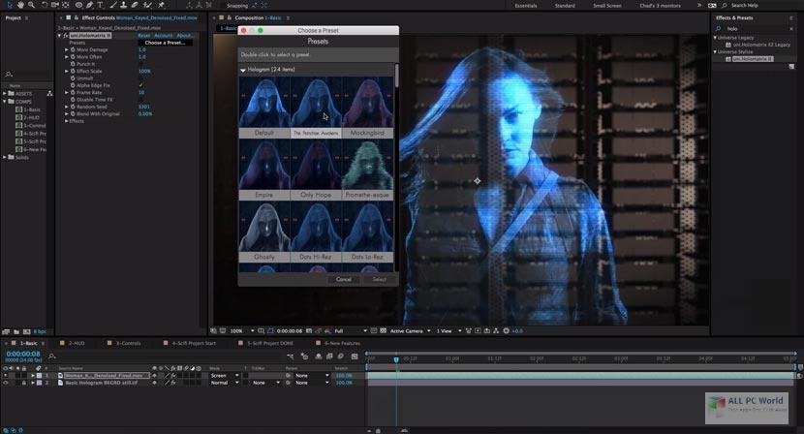The width and height of the screenshot is (804, 434).
Task: Click the take snapshot camera icon in viewer
Action: pyautogui.click(x=309, y=331)
